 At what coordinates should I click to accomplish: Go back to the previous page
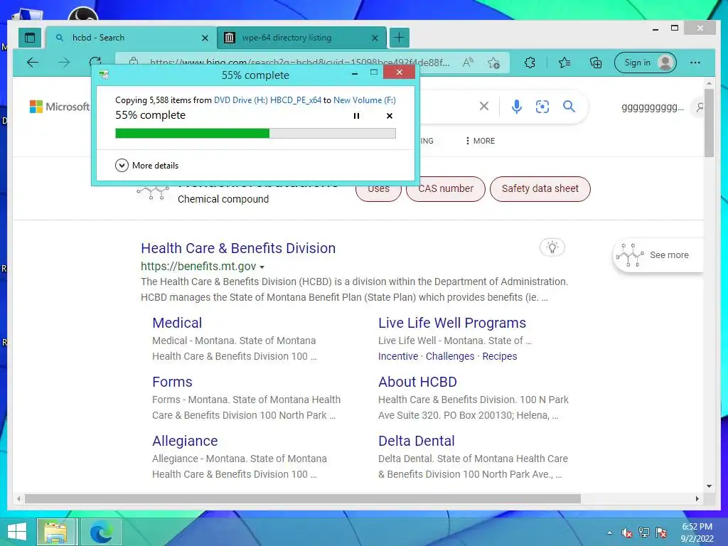click(x=33, y=63)
